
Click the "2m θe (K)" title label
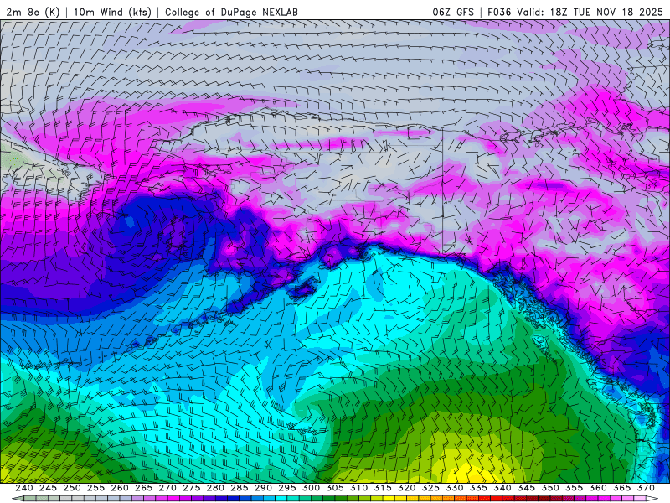tap(33, 12)
